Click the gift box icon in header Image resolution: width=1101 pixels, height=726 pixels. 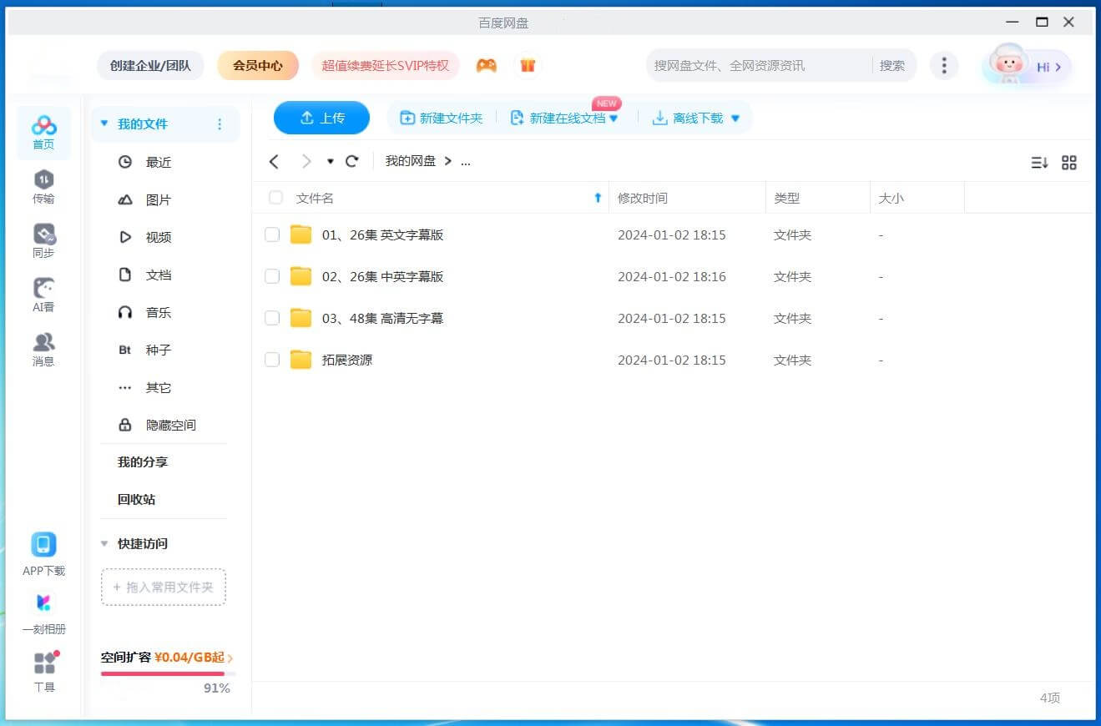click(528, 65)
